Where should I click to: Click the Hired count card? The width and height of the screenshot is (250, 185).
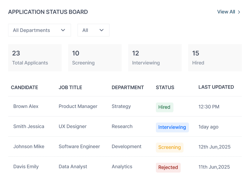tap(215, 58)
